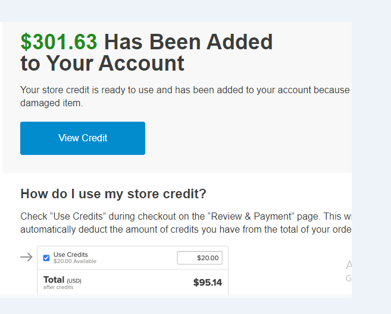The width and height of the screenshot is (391, 314).
Task: Click the damaged item sentence
Action: coord(51,103)
